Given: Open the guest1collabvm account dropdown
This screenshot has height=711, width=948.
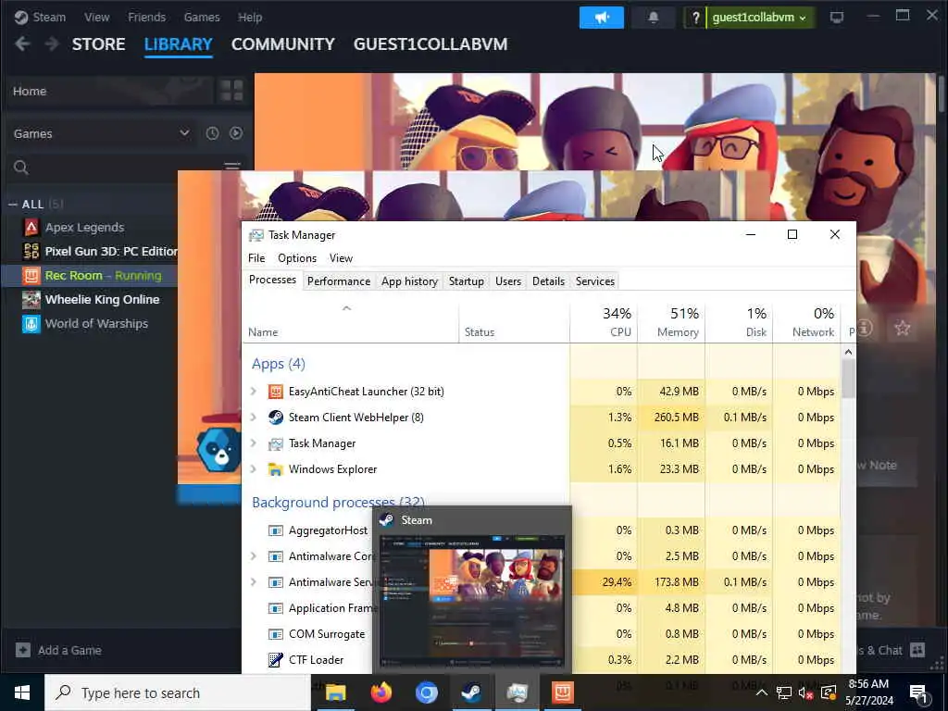Looking at the screenshot, I should (759, 18).
